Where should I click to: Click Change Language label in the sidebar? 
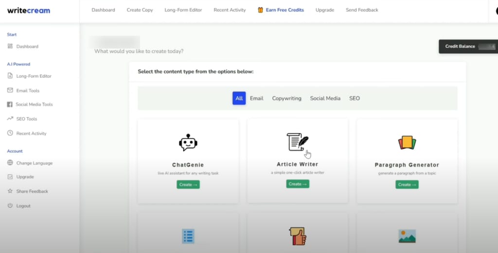tap(35, 163)
